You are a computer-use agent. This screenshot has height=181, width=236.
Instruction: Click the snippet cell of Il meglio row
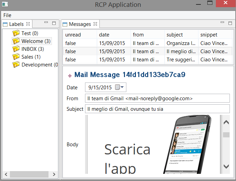point(215,51)
